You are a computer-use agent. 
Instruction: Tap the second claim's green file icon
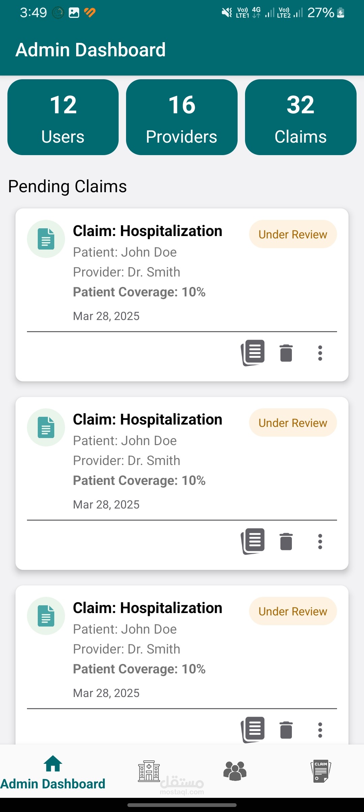click(46, 428)
